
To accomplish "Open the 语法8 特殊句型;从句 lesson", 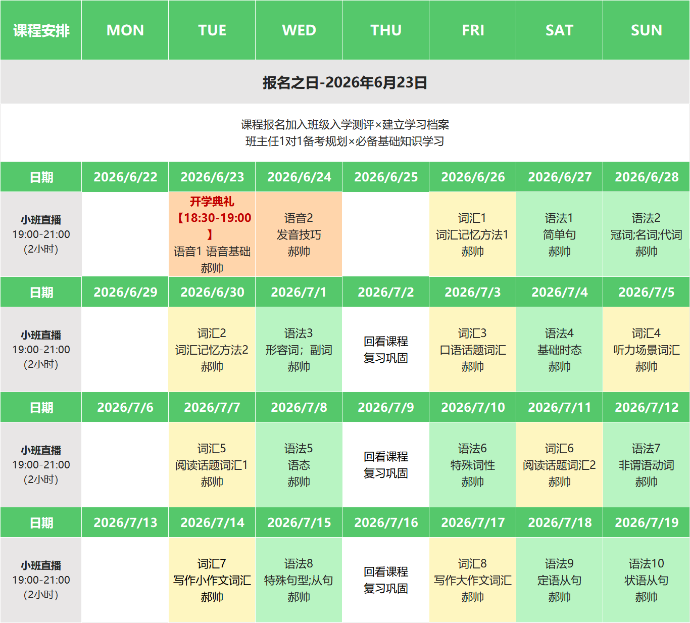I will pos(299,580).
